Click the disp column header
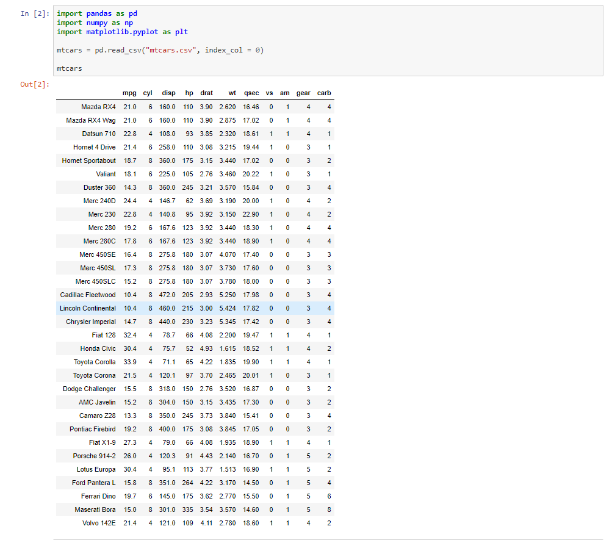The width and height of the screenshot is (612, 540). coord(168,93)
